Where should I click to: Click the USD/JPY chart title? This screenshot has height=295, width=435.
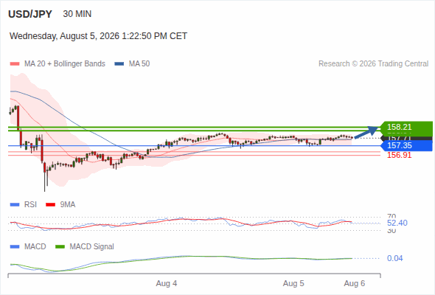(x=30, y=14)
